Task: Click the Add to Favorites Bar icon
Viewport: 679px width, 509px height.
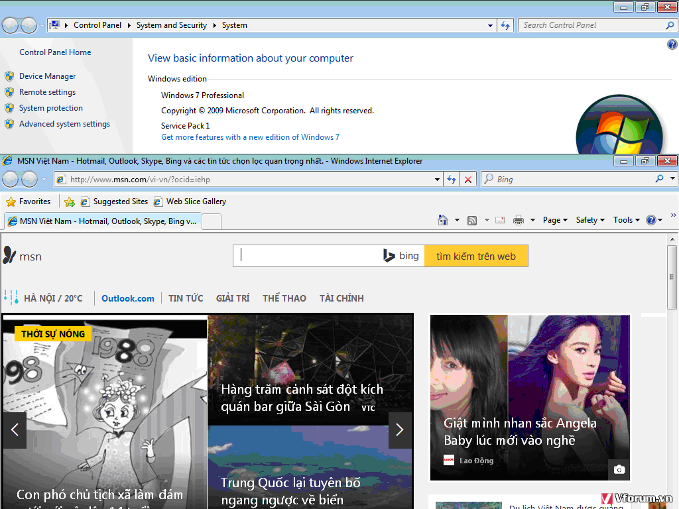Action: click(70, 201)
